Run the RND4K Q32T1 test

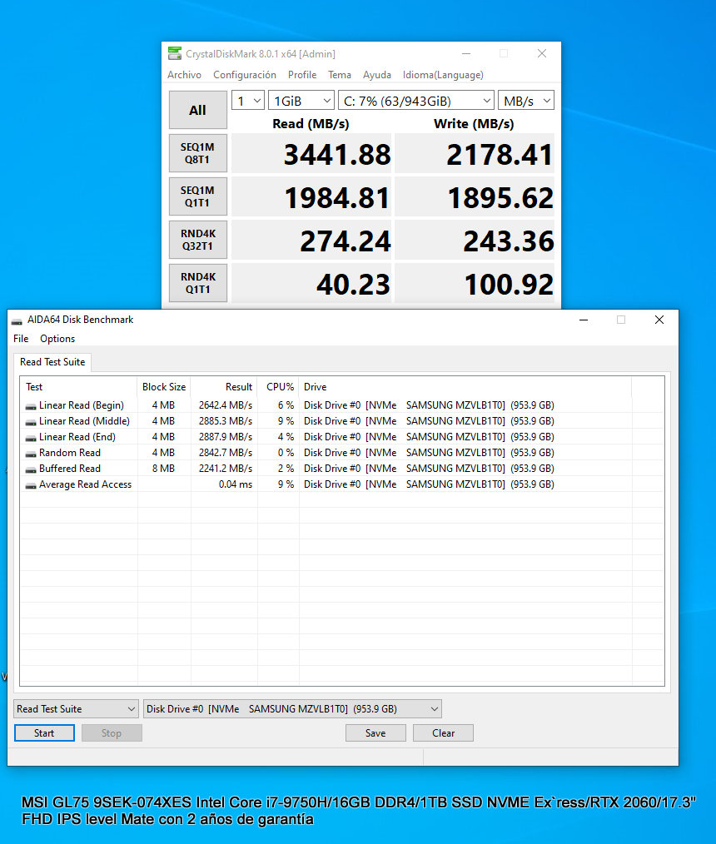[197, 240]
